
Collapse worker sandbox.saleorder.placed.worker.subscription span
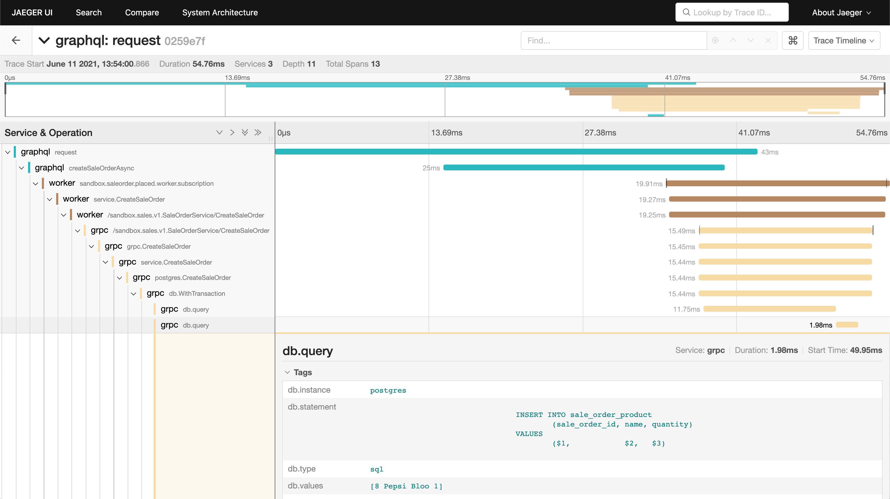(x=35, y=184)
